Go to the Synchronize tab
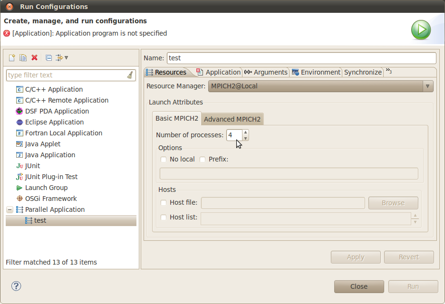445x304 pixels. point(363,72)
